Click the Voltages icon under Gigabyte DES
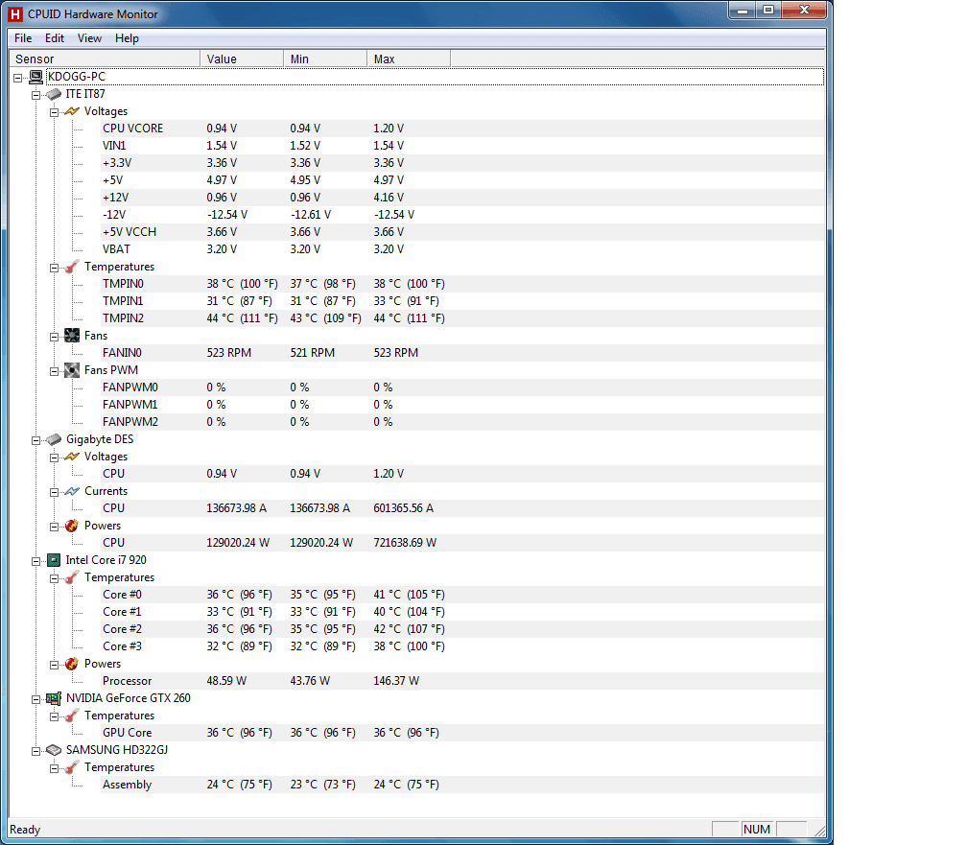The width and height of the screenshot is (967, 845). pos(72,457)
